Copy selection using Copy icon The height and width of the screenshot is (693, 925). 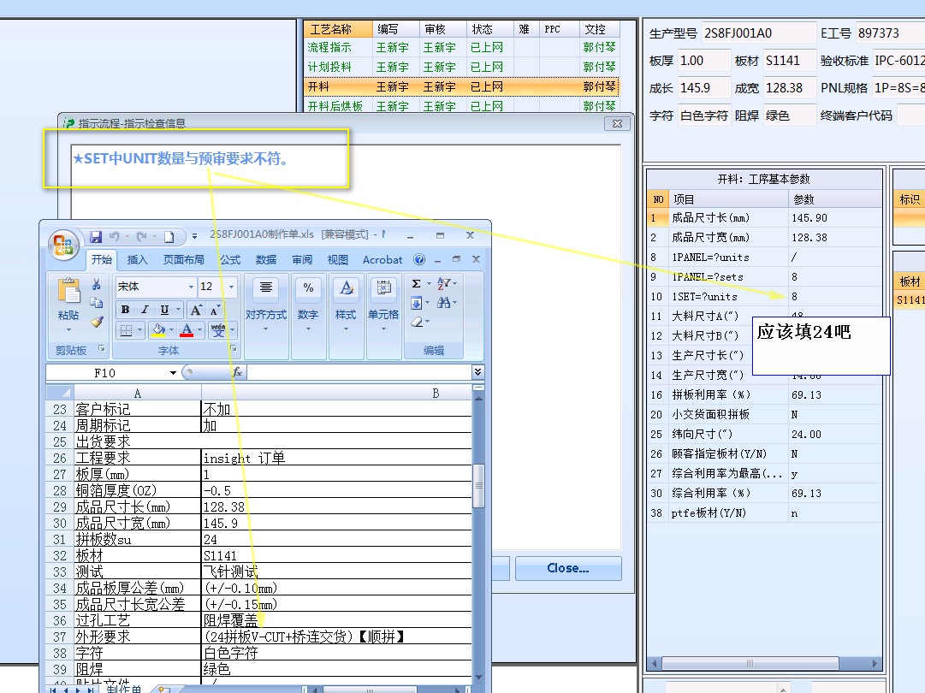(96, 303)
